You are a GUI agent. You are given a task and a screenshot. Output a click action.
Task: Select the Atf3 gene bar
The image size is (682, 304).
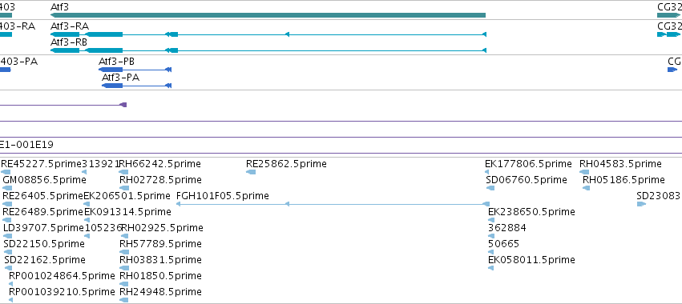(x=268, y=15)
